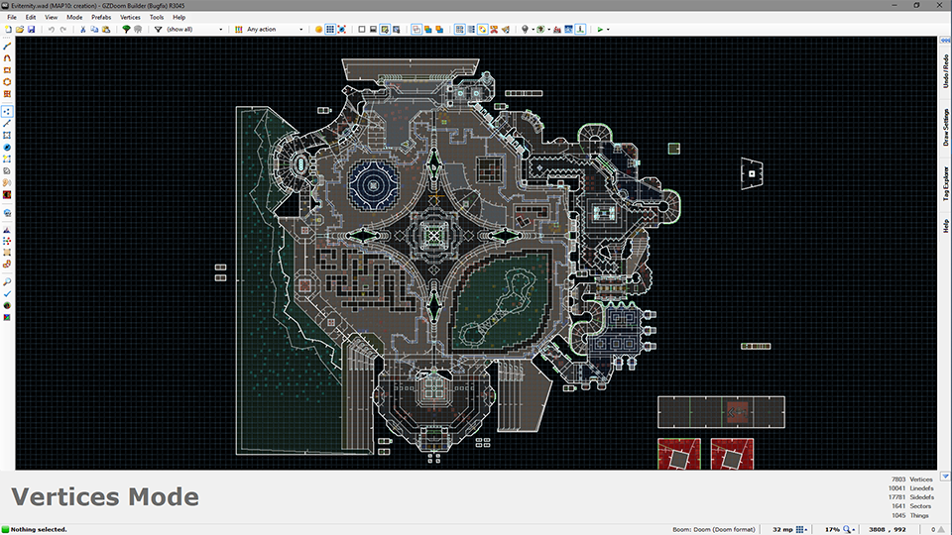The width and height of the screenshot is (952, 535).
Task: Toggle the highlighted merge geometry mode button
Action: (x=385, y=29)
